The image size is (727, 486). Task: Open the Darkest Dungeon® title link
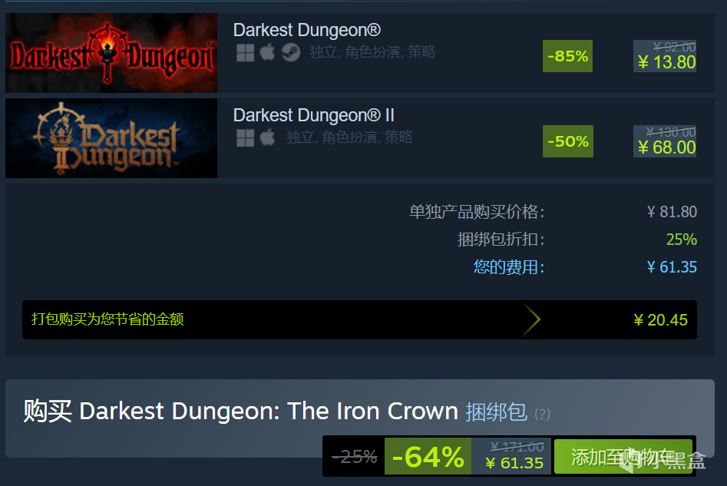point(306,30)
